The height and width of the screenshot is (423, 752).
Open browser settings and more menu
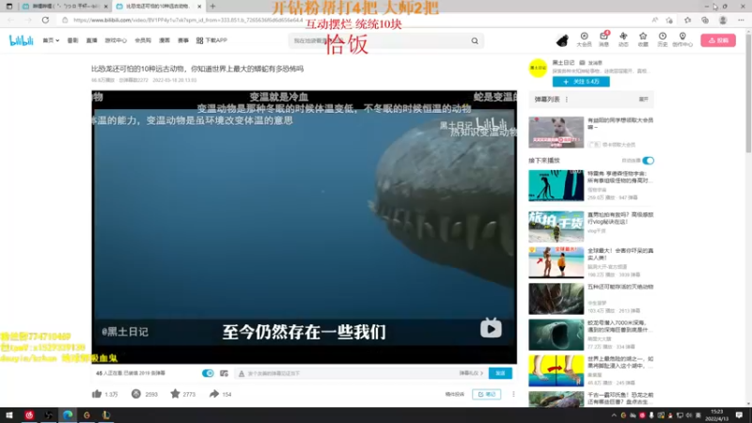click(x=741, y=20)
